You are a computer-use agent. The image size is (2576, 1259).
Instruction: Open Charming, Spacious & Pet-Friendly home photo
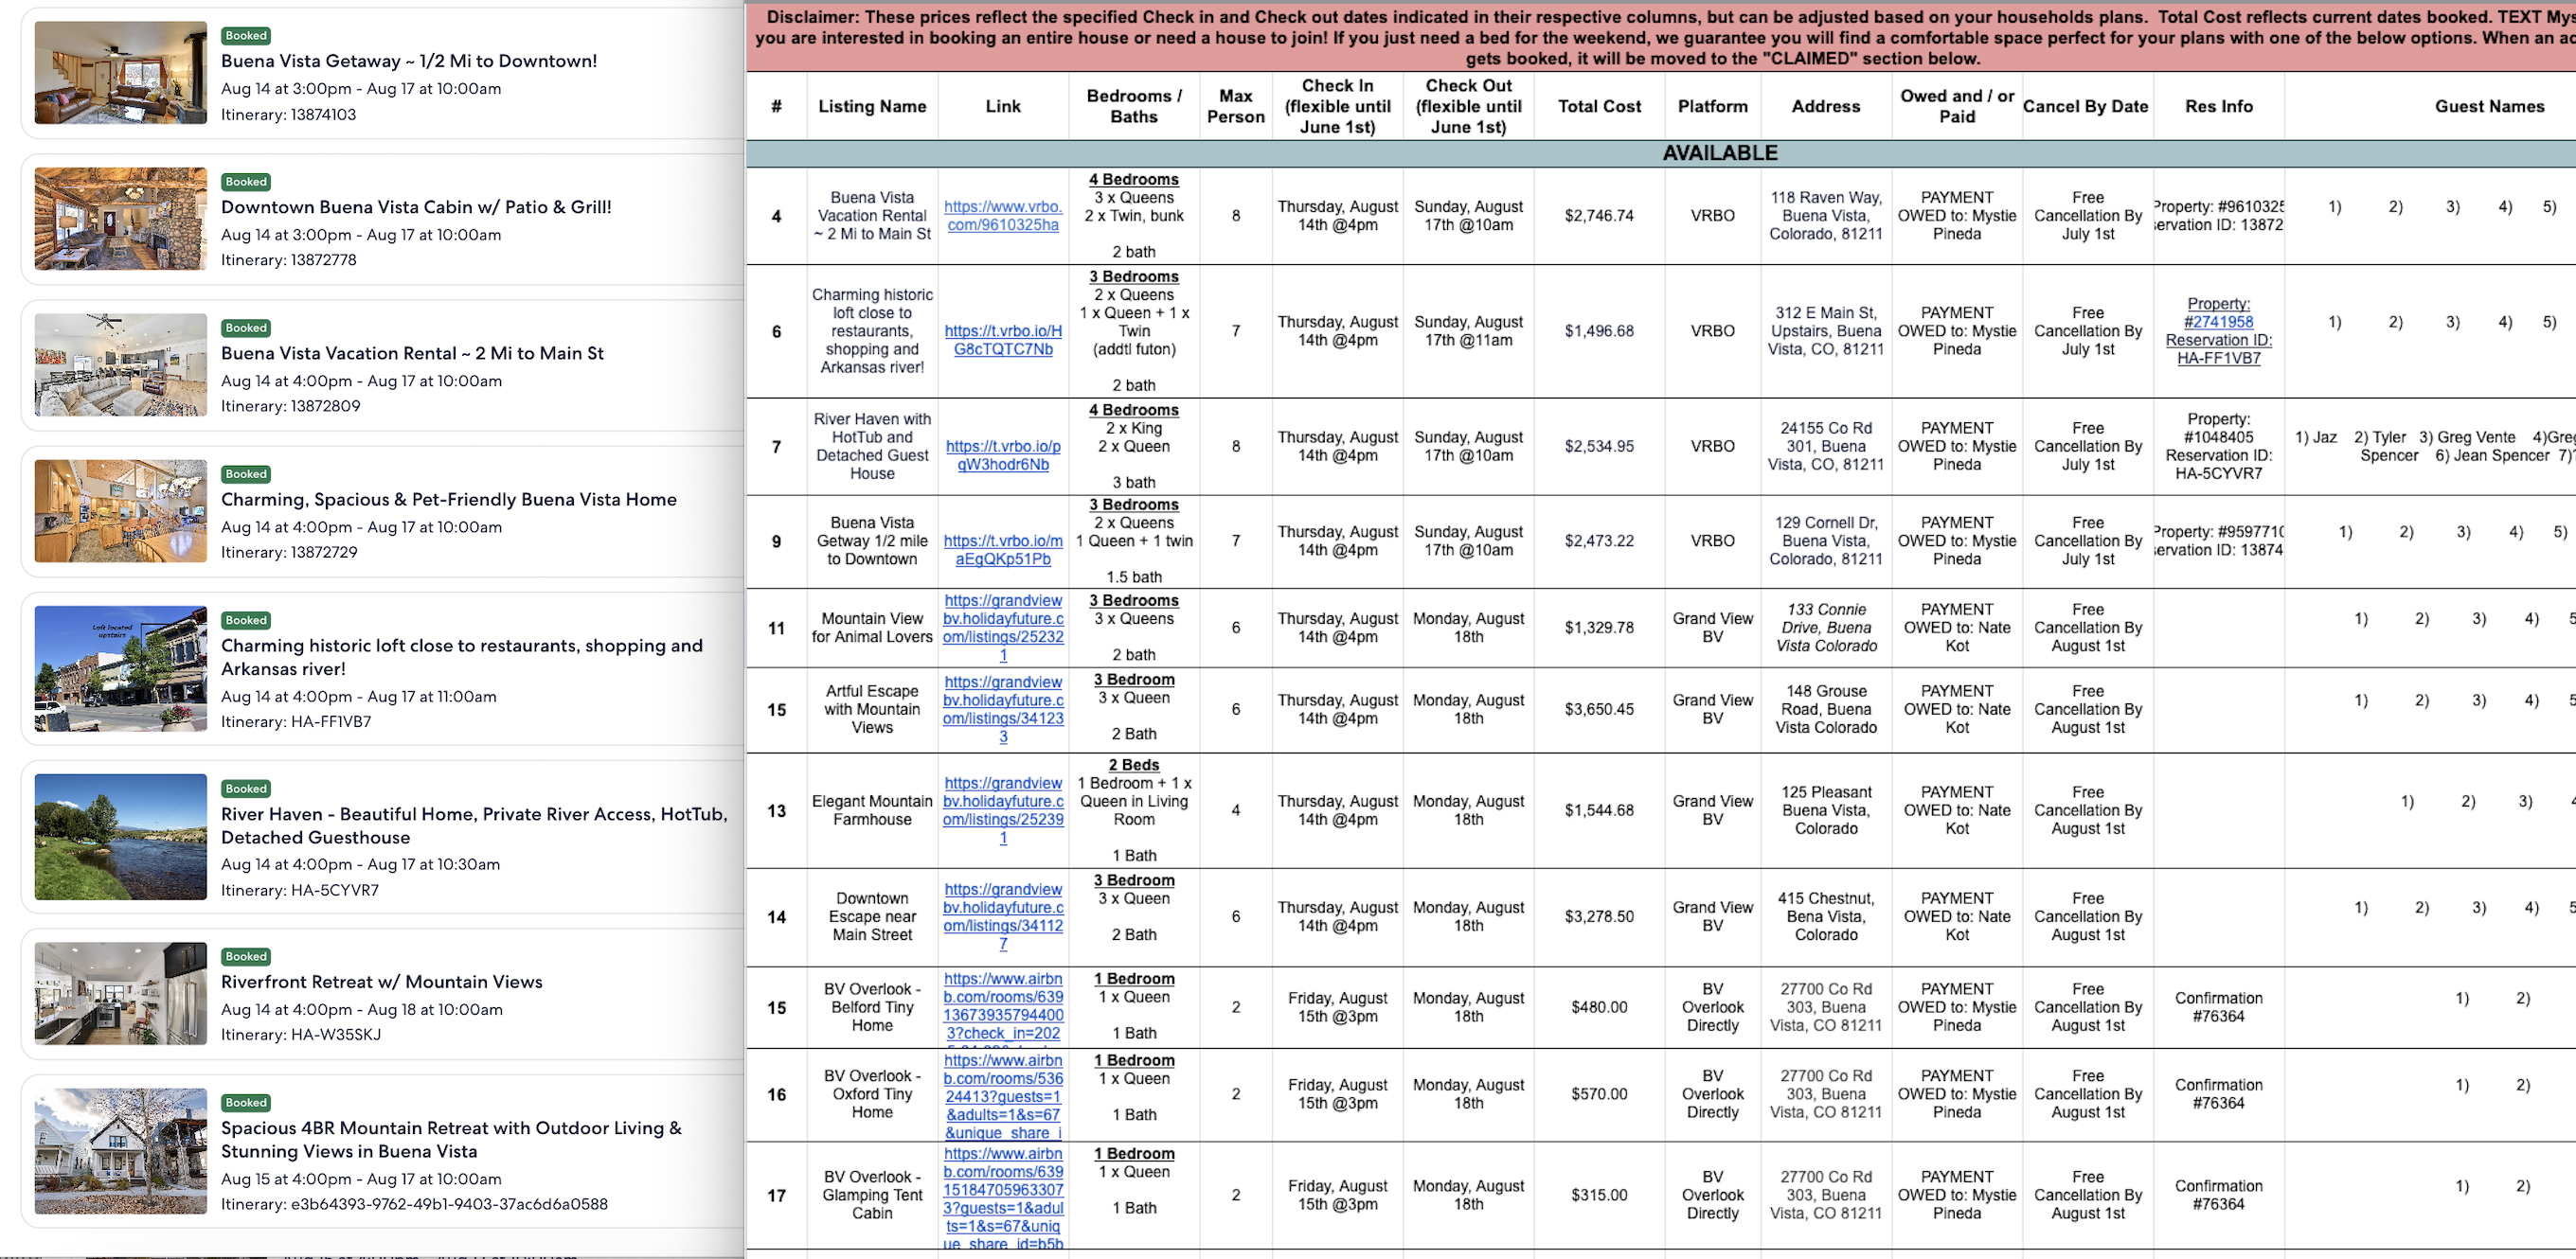coord(120,510)
